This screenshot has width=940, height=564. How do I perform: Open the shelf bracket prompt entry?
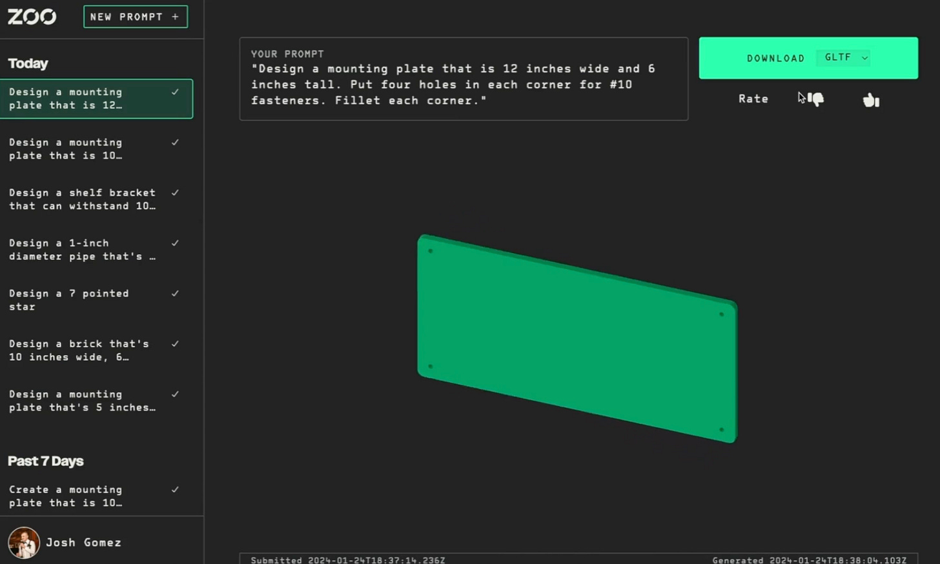96,199
